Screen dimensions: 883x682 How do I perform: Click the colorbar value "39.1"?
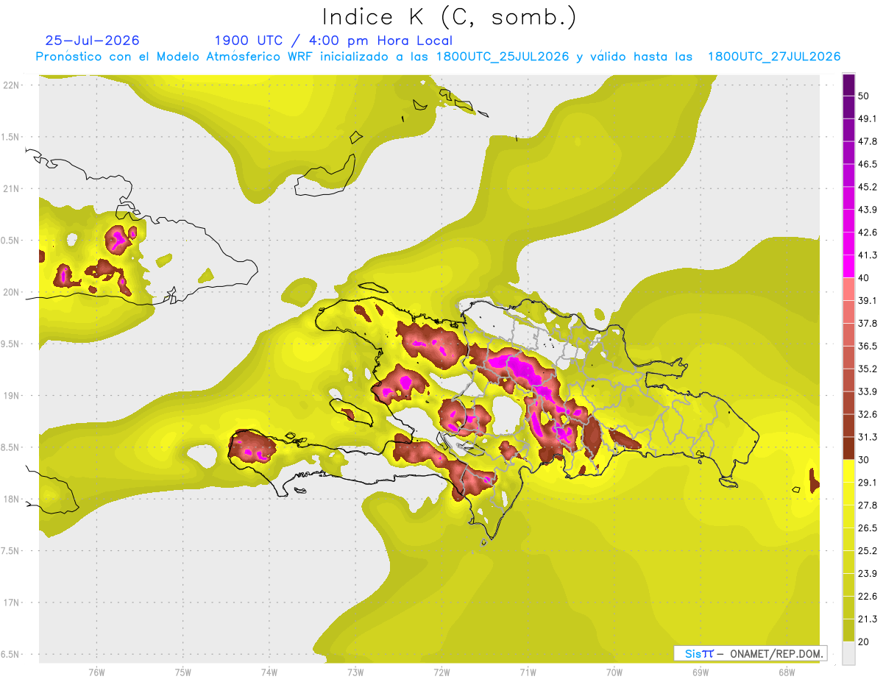click(x=867, y=300)
